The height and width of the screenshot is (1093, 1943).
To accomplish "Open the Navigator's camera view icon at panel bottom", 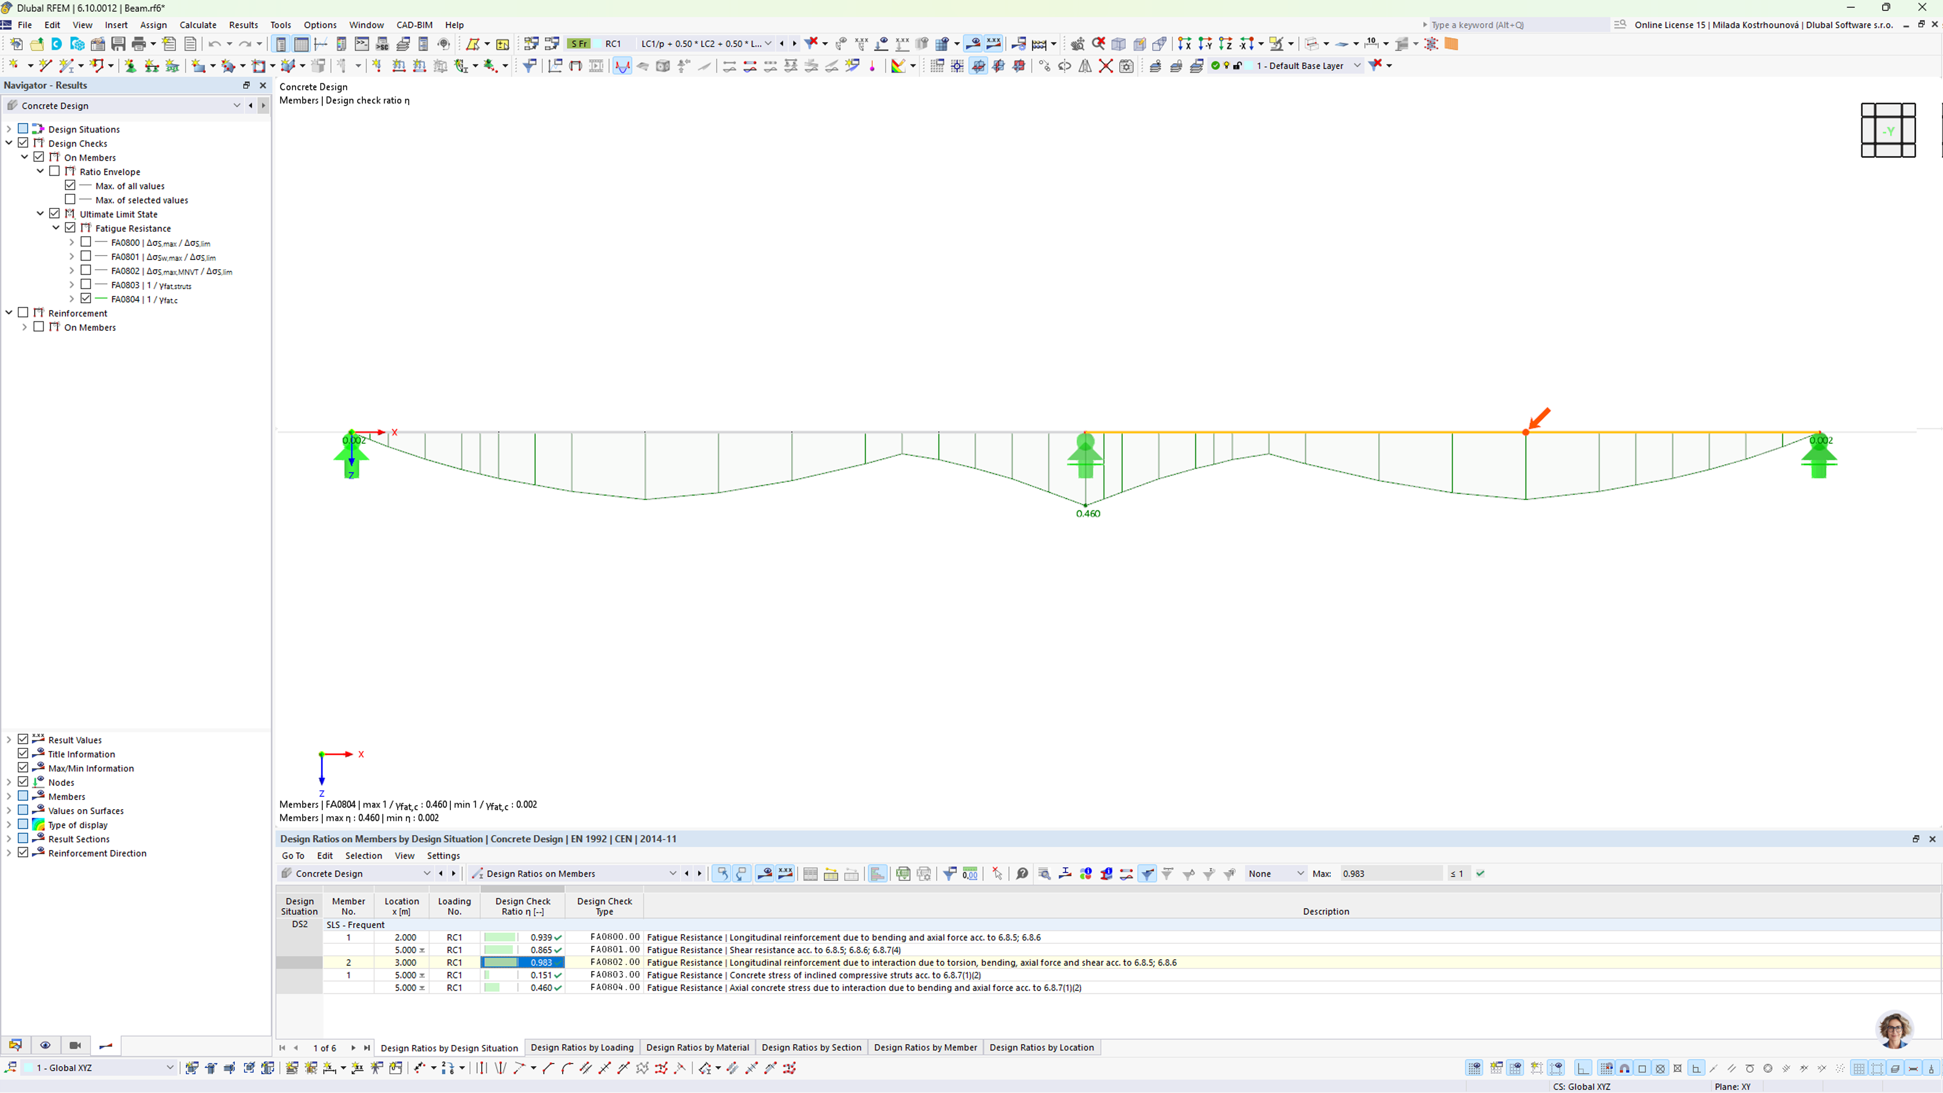I will [x=75, y=1046].
